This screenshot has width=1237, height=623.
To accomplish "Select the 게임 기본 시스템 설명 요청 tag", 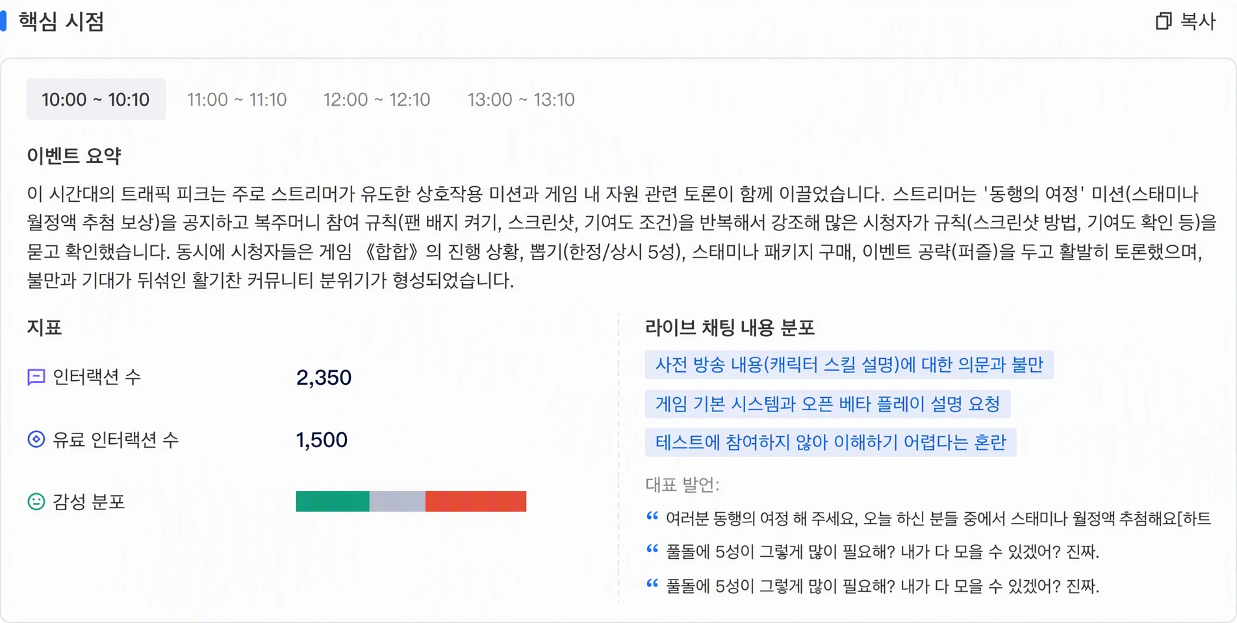I will 828,404.
